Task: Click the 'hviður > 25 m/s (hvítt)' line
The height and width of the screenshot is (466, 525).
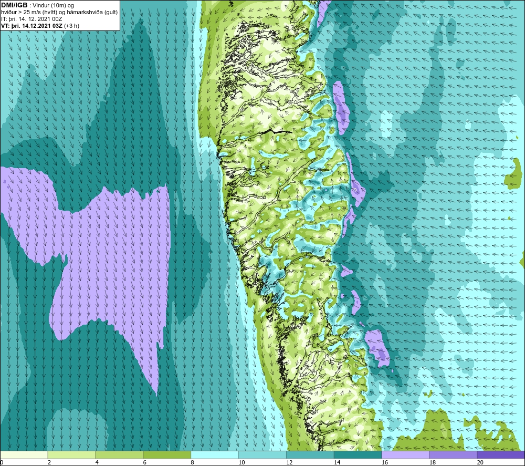Action: tap(29, 13)
